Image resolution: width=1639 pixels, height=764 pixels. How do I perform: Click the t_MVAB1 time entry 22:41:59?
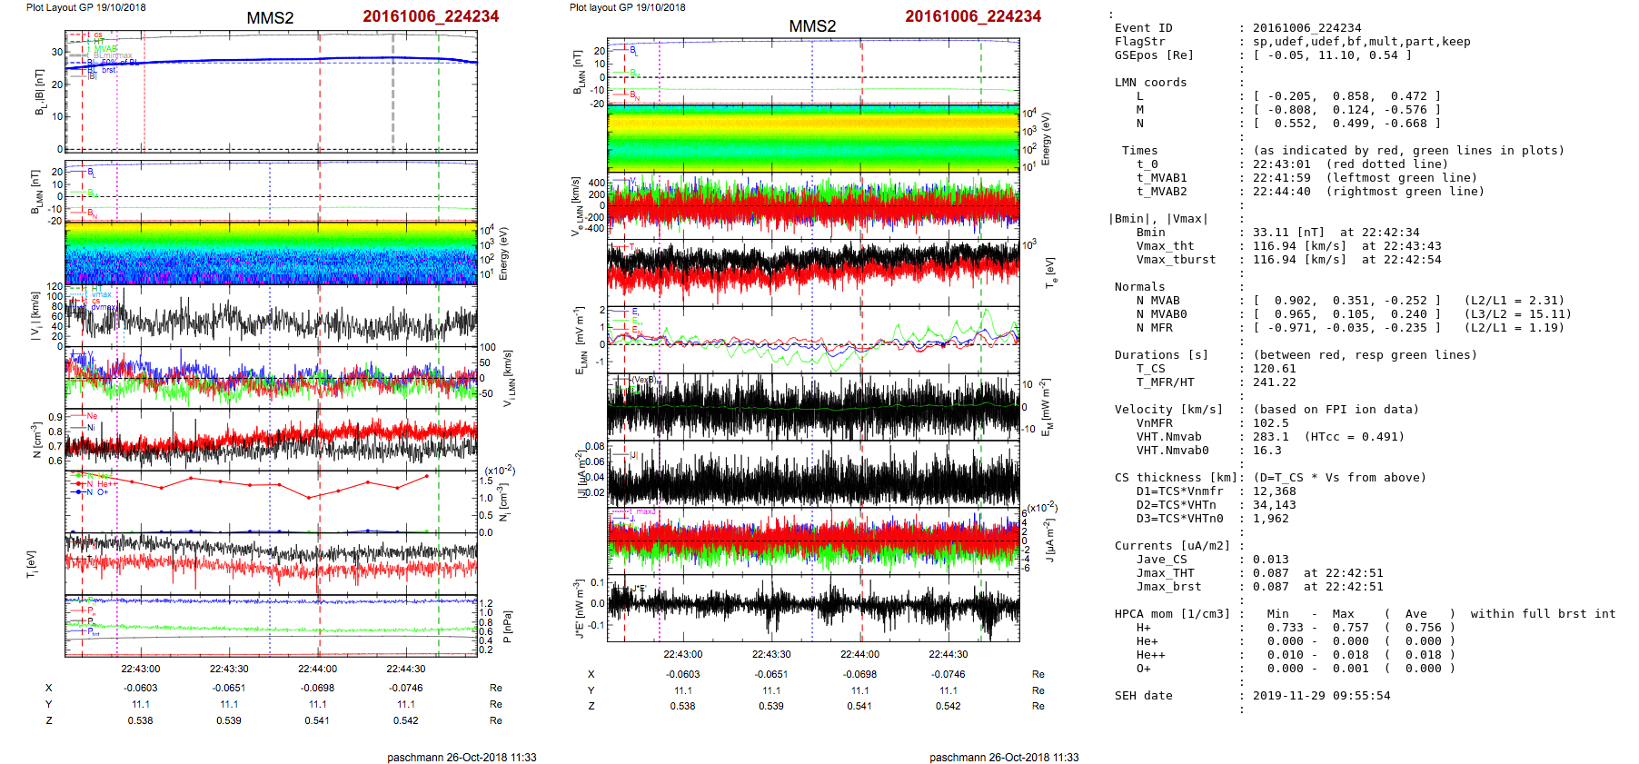[x=1281, y=178]
